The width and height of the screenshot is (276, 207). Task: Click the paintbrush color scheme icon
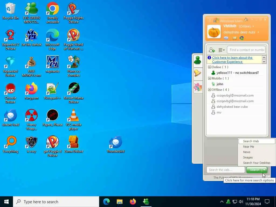246,20
